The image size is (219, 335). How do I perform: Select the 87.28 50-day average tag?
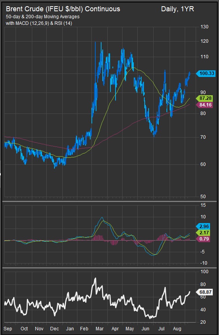point(205,98)
